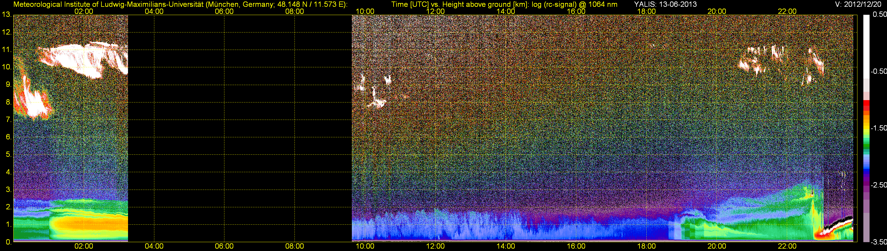Click the 6 km height axis label

(x=8, y=137)
